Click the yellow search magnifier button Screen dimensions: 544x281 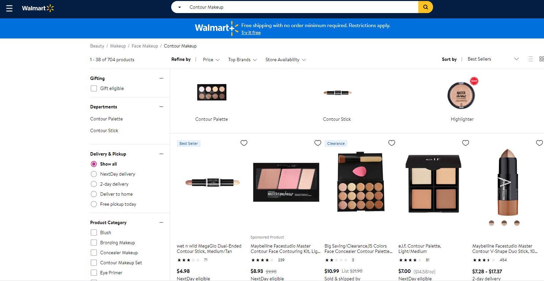(425, 7)
